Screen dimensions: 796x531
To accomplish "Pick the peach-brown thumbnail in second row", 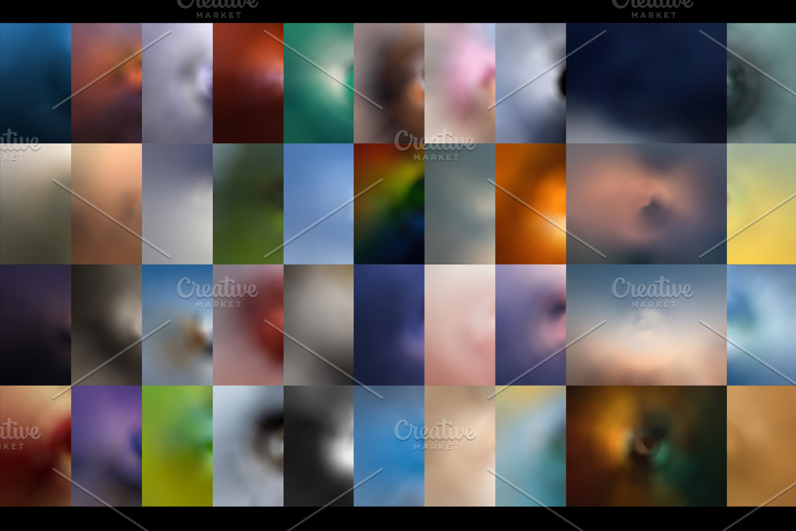I will point(106,204).
